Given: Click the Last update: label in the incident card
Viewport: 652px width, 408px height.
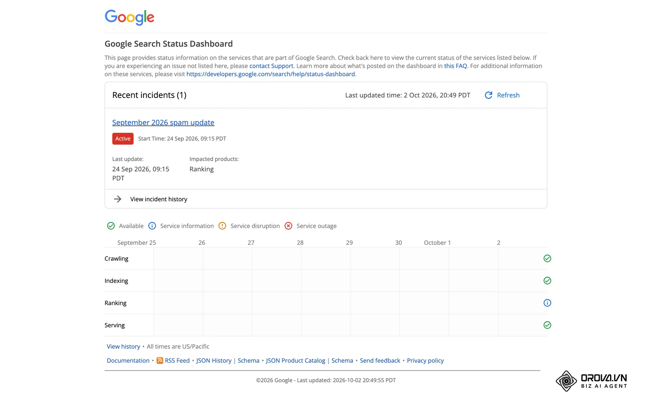Looking at the screenshot, I should (128, 159).
